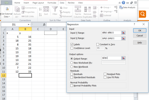The height and width of the screenshot is (100, 149).
Task: Collapse Input Y Range selector
Action: pos(123,33)
